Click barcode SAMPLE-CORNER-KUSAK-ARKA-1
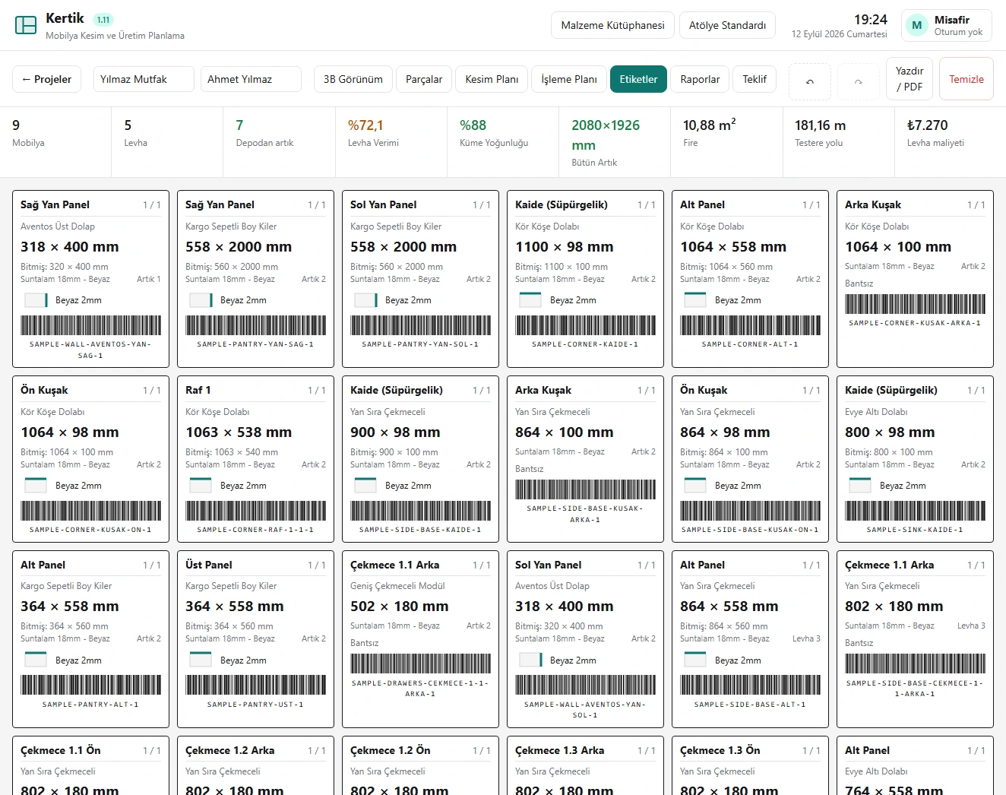 (x=915, y=304)
